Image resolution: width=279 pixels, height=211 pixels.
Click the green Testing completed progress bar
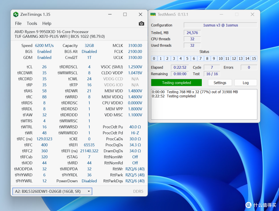[176, 83]
